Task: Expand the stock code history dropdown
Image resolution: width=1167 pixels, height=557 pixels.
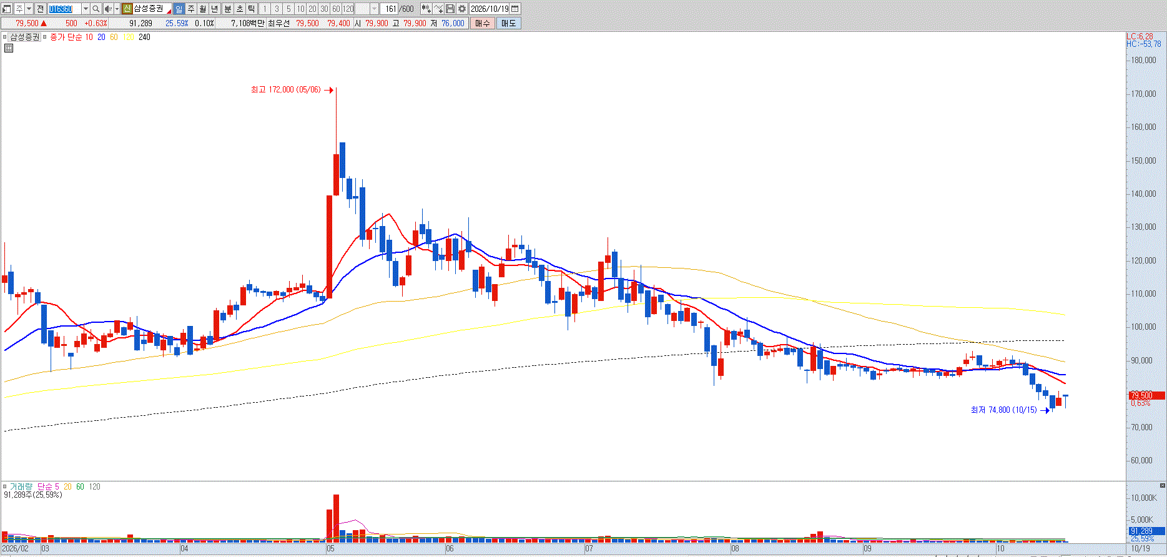Action: (86, 9)
